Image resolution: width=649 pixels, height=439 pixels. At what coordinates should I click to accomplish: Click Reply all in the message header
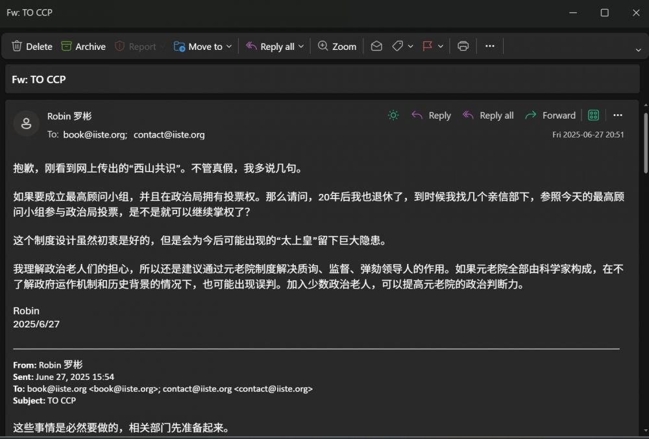click(x=488, y=115)
